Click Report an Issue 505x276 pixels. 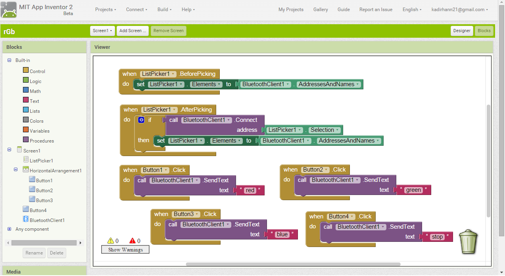coord(376,10)
